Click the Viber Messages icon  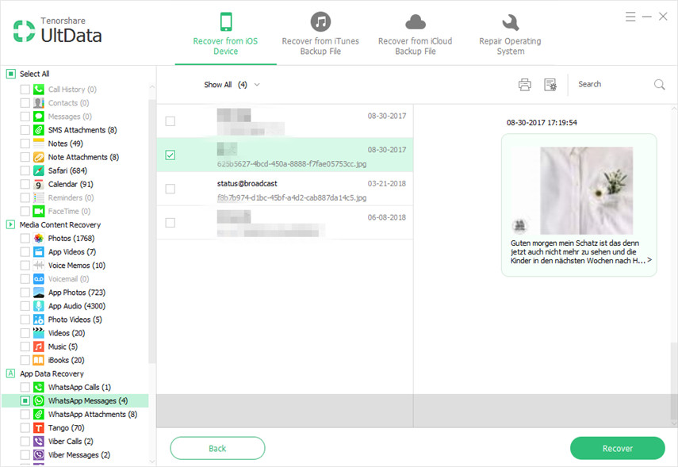click(x=39, y=455)
